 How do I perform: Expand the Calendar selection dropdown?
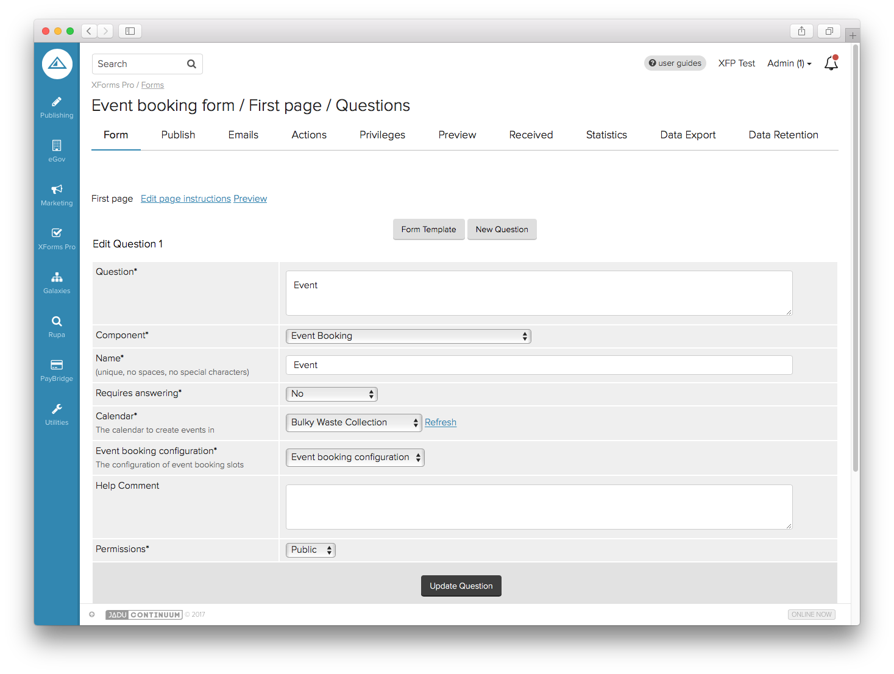pos(353,423)
